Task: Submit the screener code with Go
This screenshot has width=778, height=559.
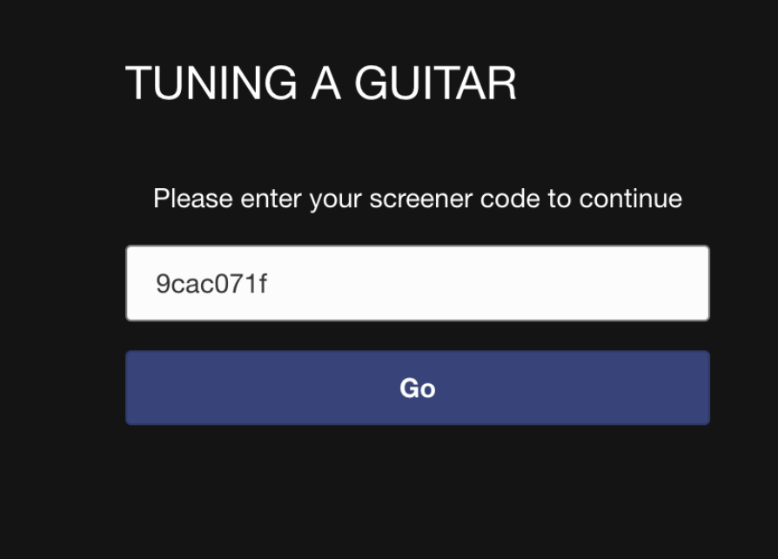Action: click(417, 388)
